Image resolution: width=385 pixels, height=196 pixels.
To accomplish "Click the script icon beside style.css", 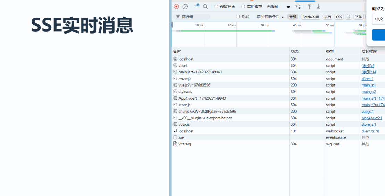I will tap(175, 92).
